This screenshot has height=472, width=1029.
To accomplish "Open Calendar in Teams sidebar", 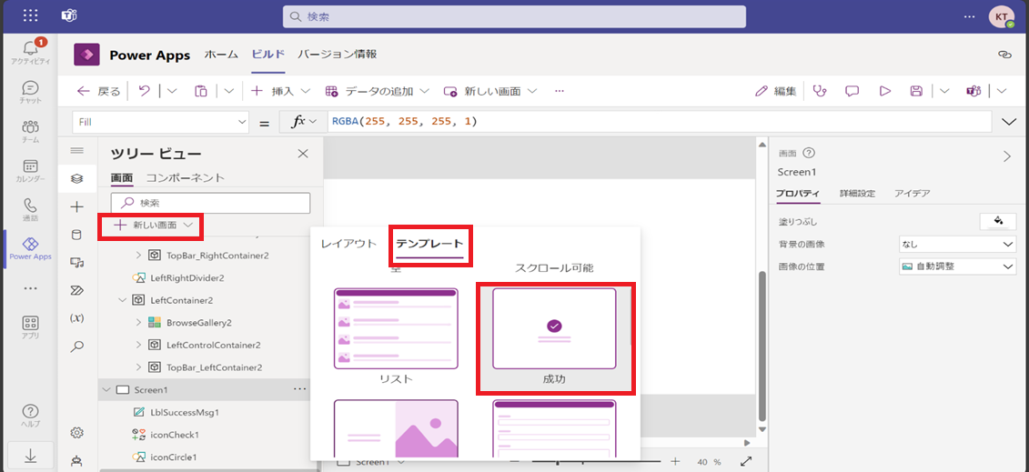I will point(30,170).
